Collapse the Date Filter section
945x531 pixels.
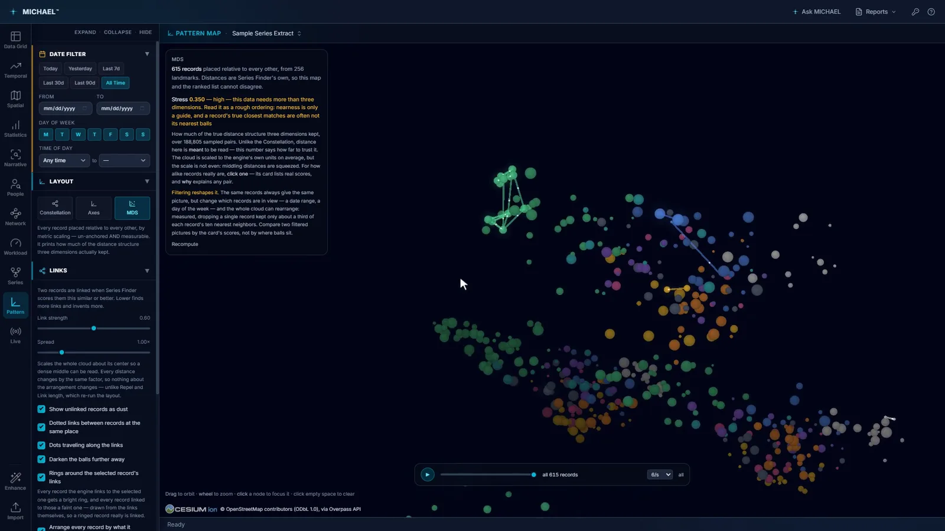coord(147,54)
